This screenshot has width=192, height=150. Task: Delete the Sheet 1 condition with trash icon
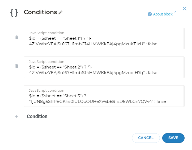17,37
